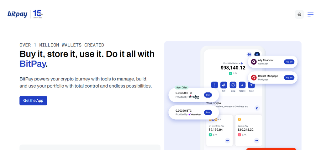Go to the bitpay home logo
This screenshot has height=150, width=321.
pyautogui.click(x=18, y=14)
